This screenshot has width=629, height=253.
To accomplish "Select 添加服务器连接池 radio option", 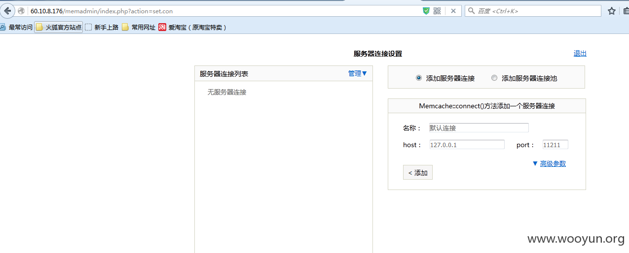I will tap(494, 78).
